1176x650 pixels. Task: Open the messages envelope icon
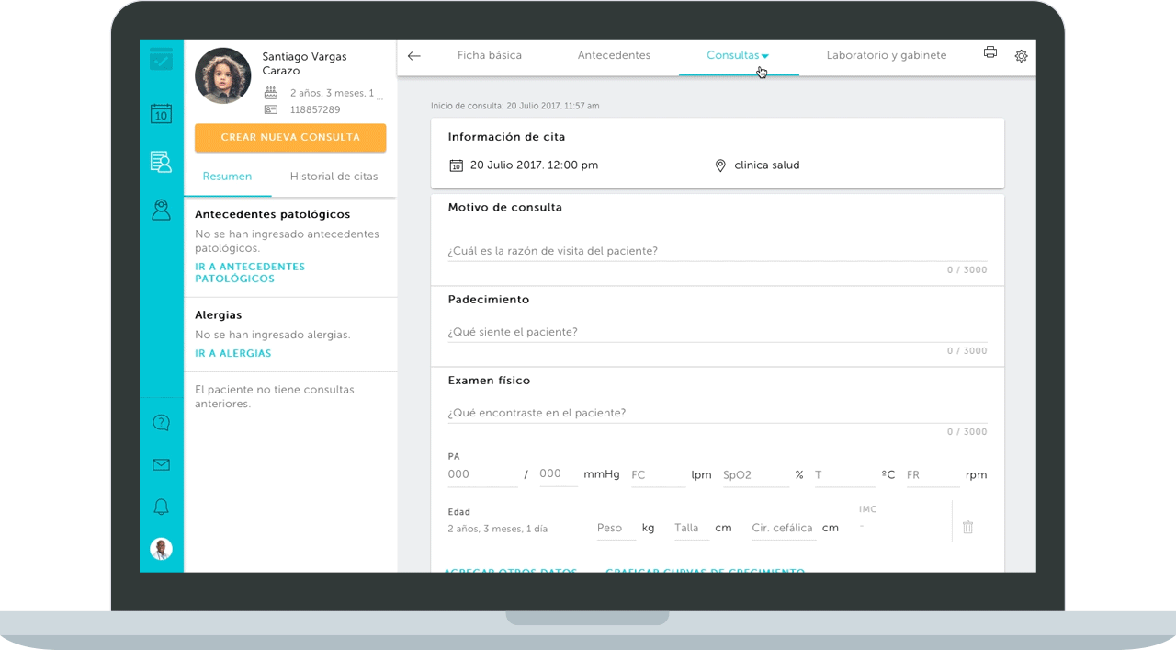[x=161, y=464]
